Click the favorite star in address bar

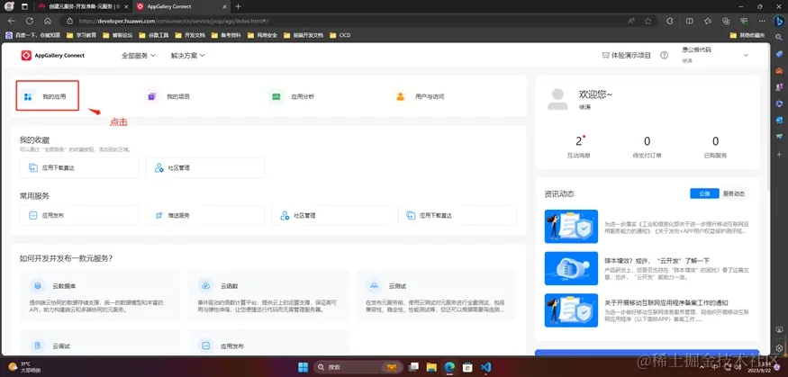pos(648,21)
